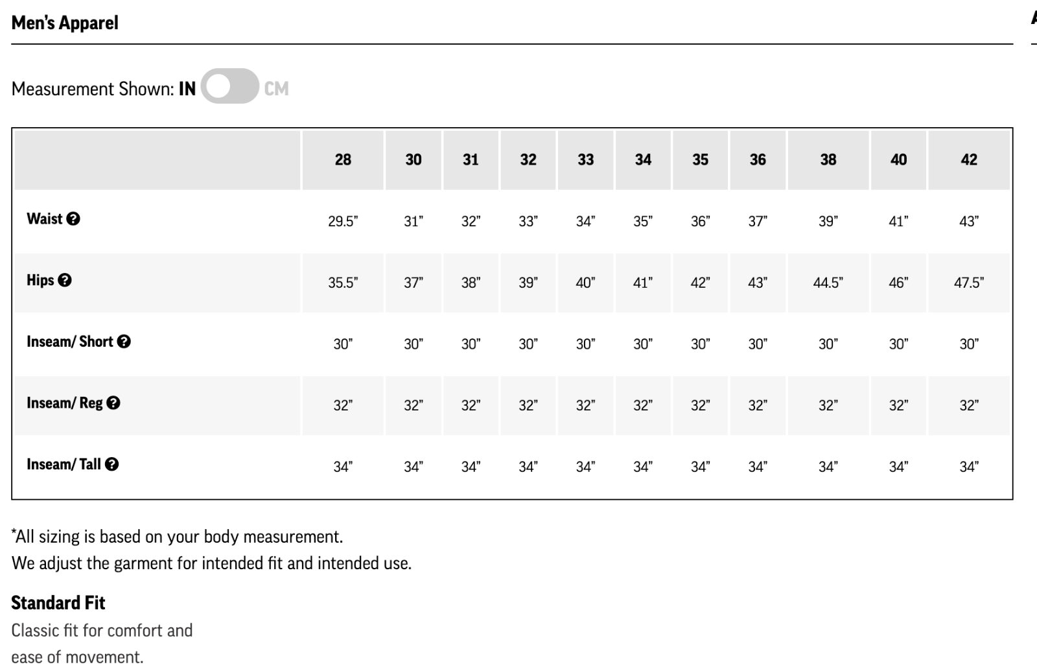This screenshot has height=671, width=1037.
Task: Click the 47.5" hips value cell
Action: tap(969, 283)
